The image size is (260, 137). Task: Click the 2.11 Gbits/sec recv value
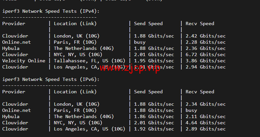coord(206,116)
